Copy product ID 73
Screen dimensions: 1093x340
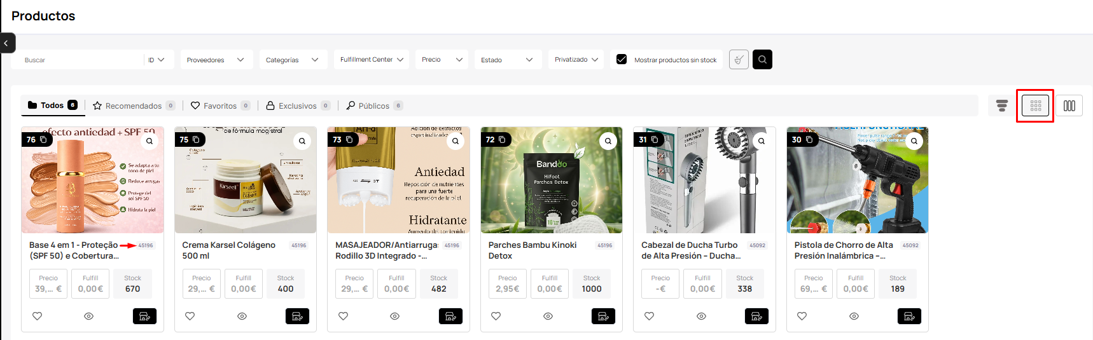coord(349,139)
